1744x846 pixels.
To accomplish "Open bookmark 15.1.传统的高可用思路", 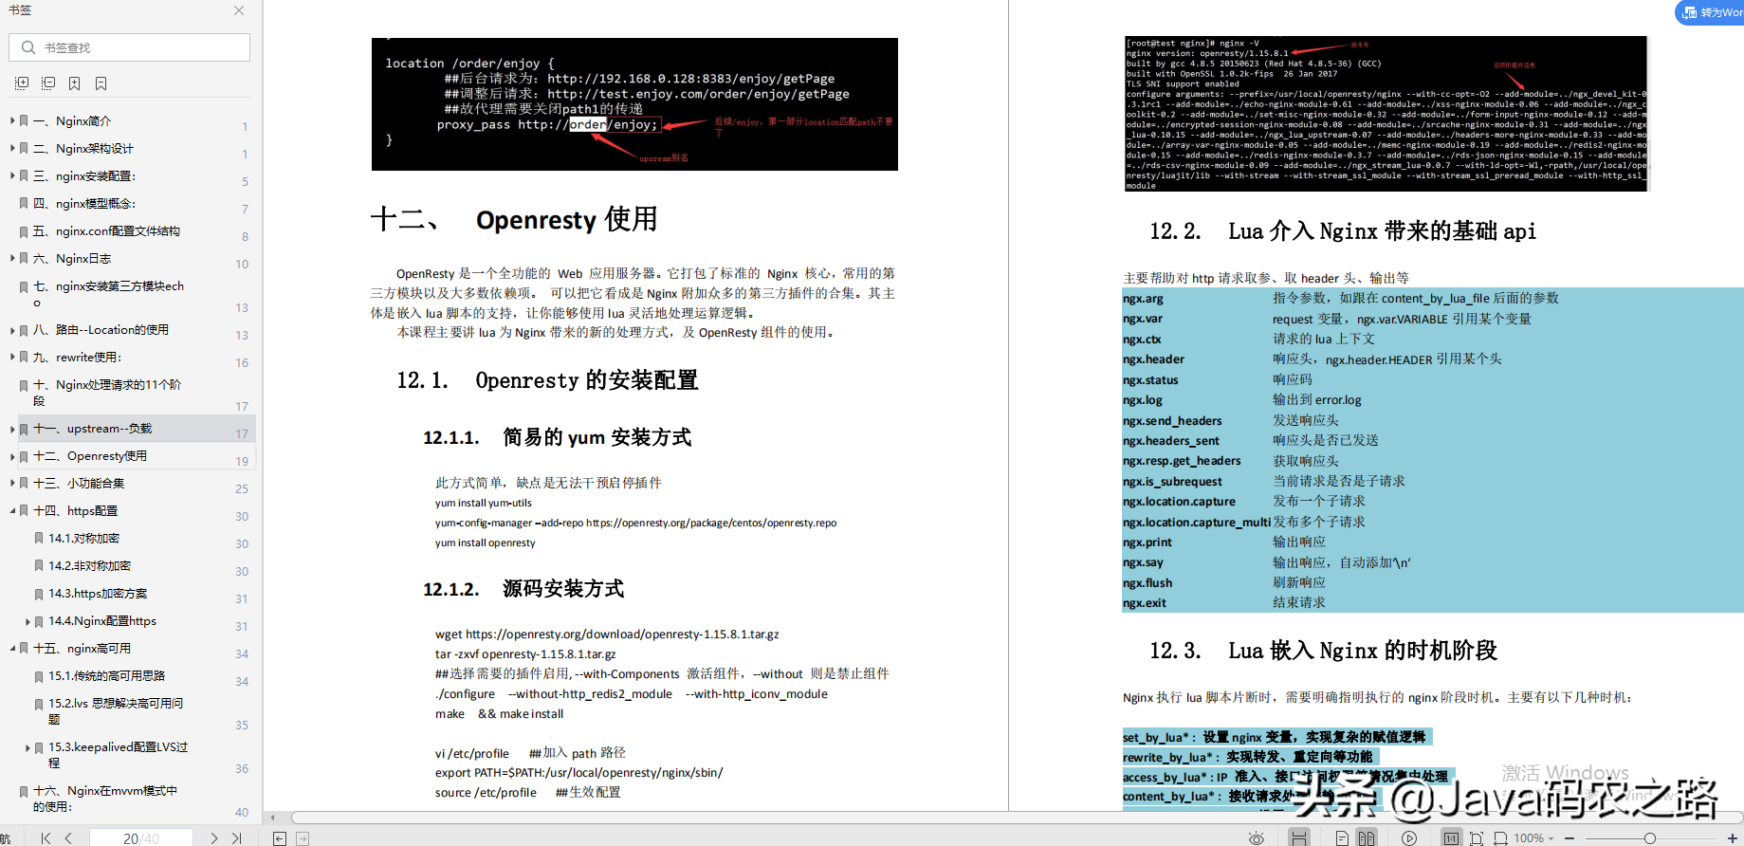I will pyautogui.click(x=106, y=675).
